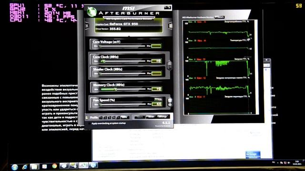Select profile slot 5

coord(118,117)
